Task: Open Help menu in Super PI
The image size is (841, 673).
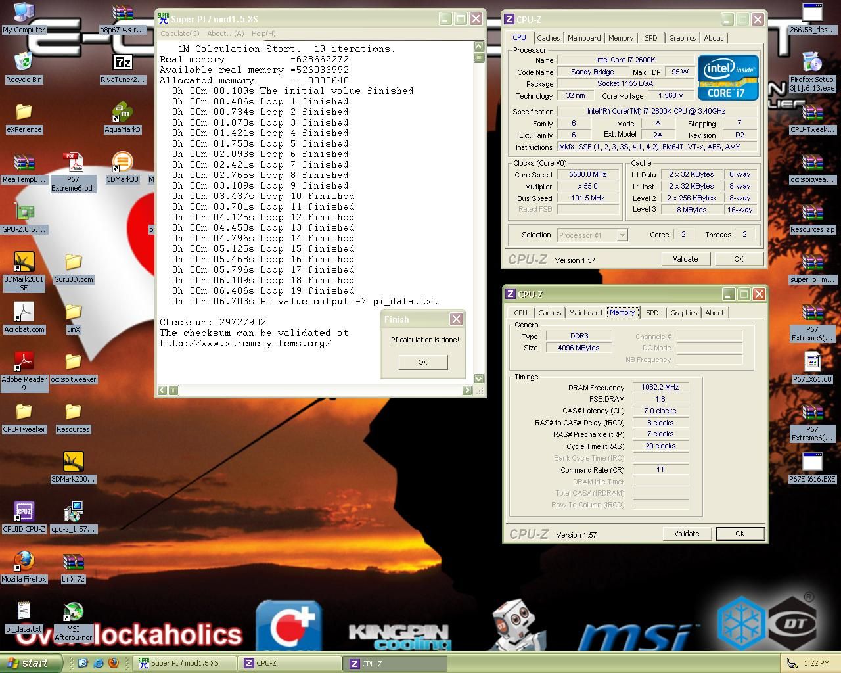Action: click(263, 34)
